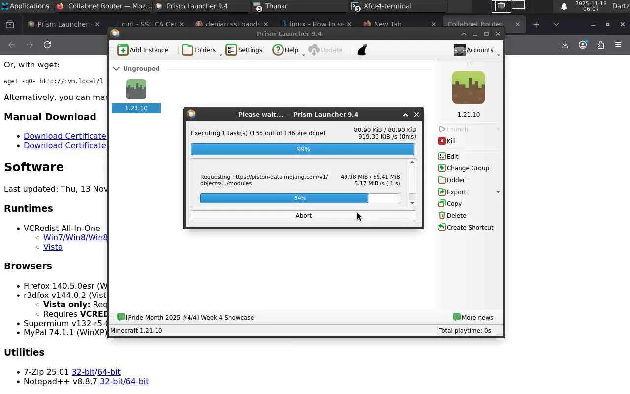Click the task list scroll up arrow
630x394 pixels.
click(412, 162)
